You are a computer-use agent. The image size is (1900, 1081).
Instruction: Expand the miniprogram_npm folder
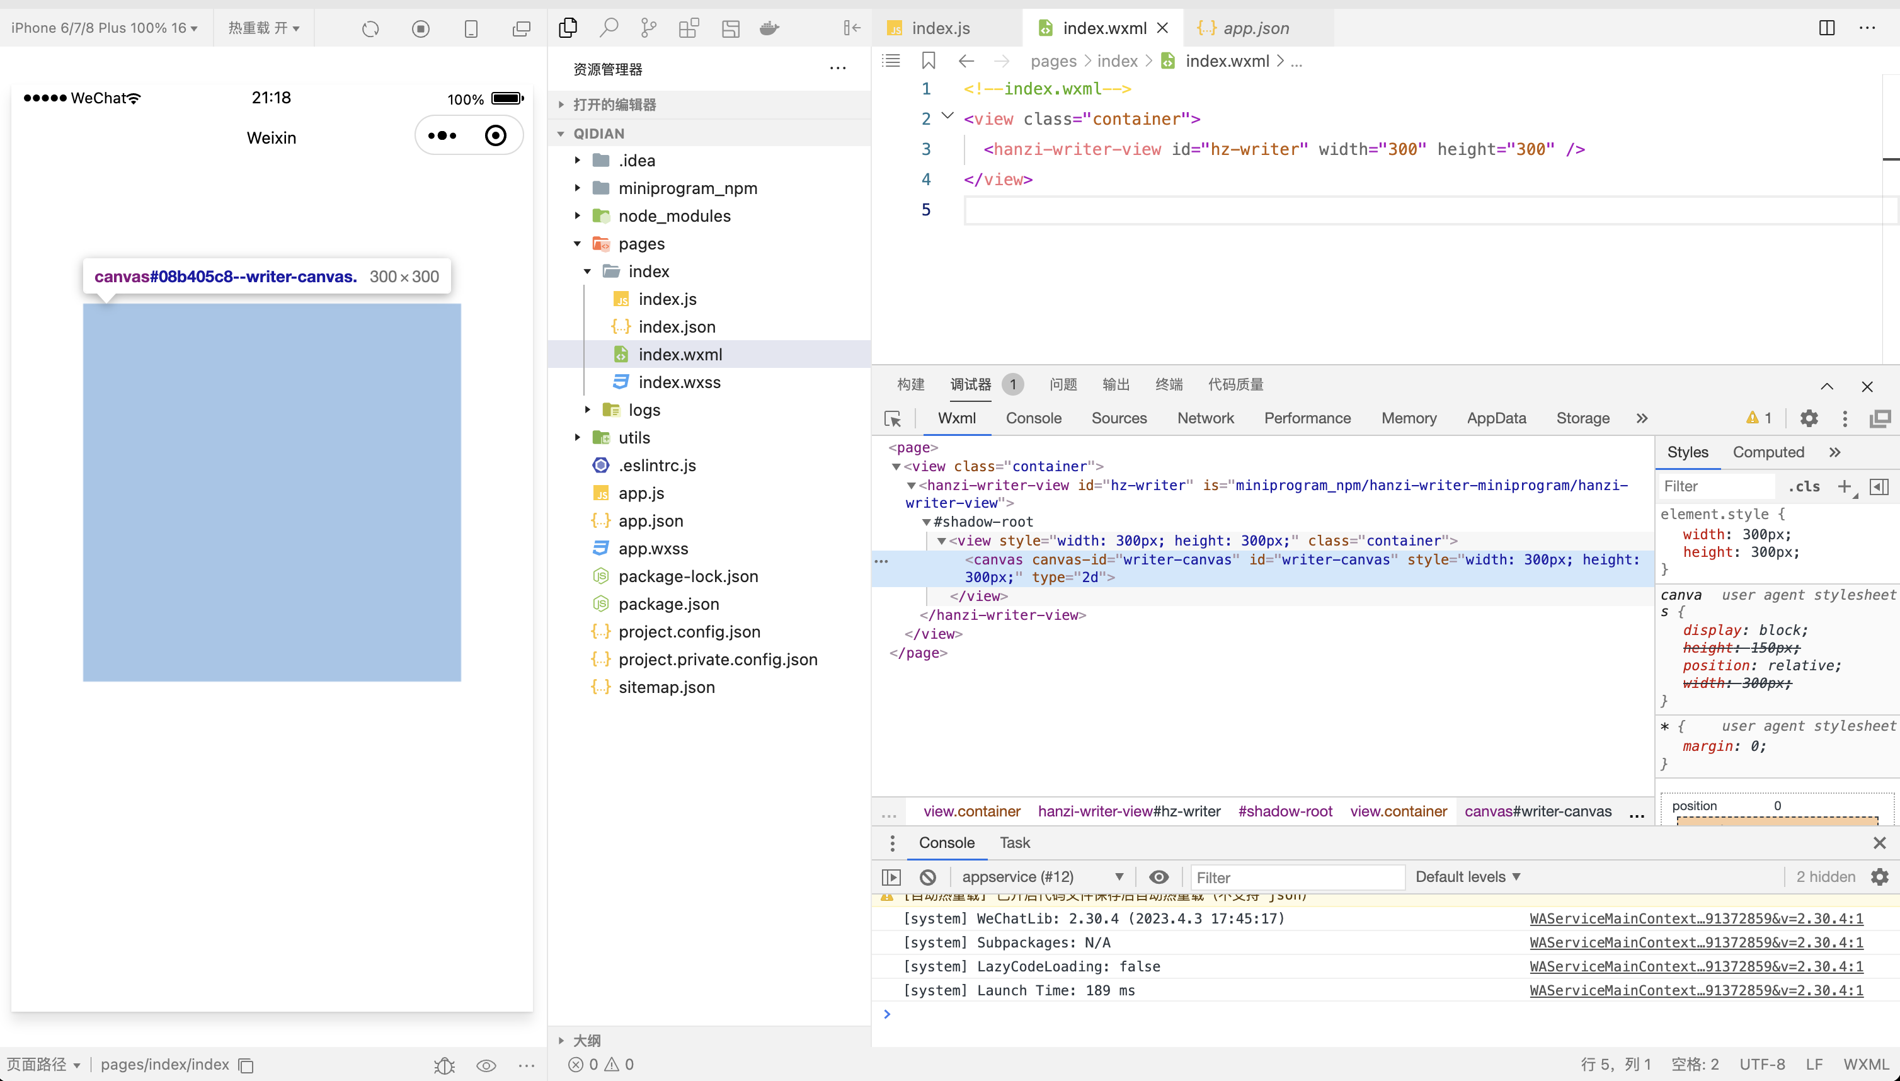point(687,188)
